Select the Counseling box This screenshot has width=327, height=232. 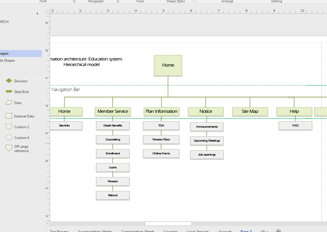click(113, 140)
